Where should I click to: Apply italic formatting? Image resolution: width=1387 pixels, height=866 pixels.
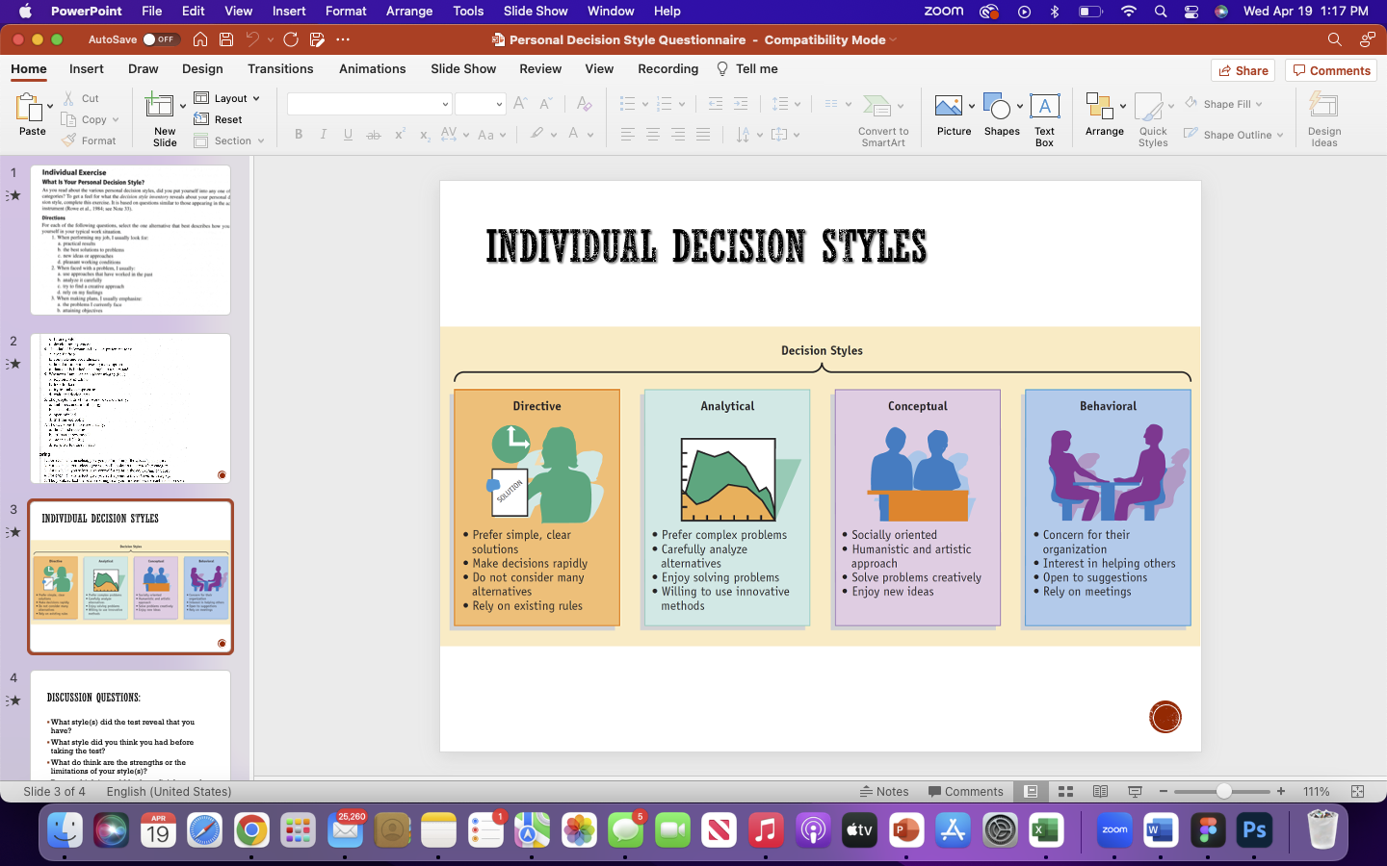point(324,135)
